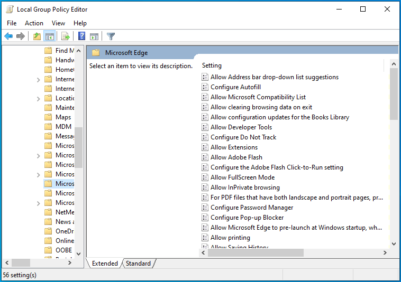Expand the Locatic tree folder
This screenshot has height=282, width=401.
coord(39,99)
